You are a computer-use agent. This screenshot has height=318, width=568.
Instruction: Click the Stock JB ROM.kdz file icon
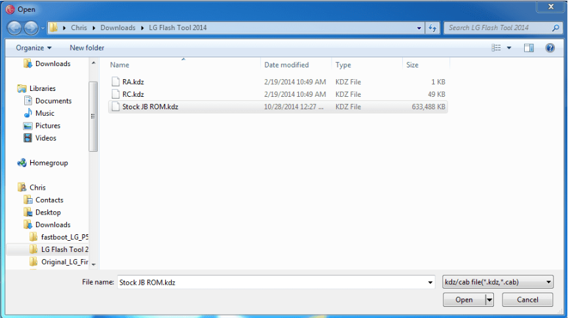115,107
